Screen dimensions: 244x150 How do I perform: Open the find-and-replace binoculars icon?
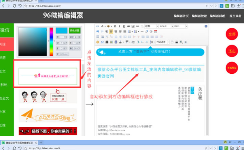tap(107, 42)
